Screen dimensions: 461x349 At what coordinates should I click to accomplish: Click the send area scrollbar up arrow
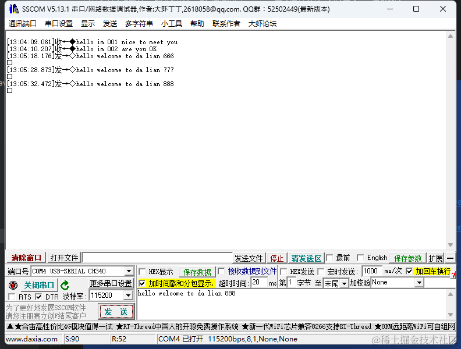(x=451, y=294)
